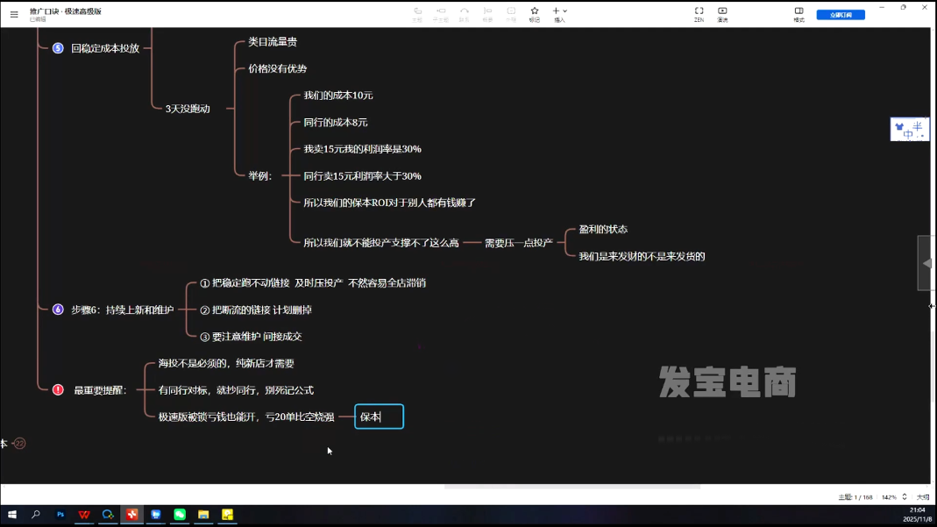Screen dimensions: 937x527
Task: Select the highlighted 保本 topic node
Action: pos(378,417)
